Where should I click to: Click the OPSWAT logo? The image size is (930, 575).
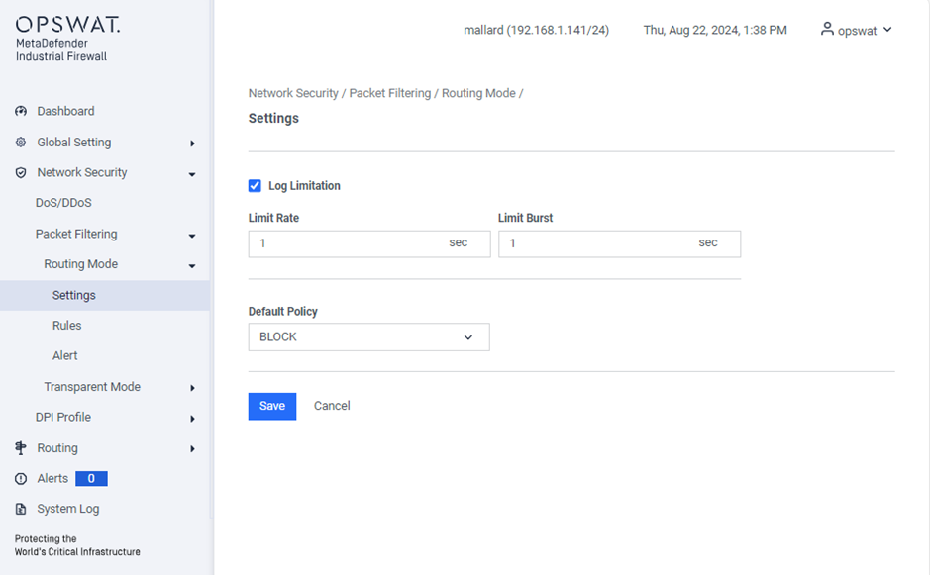pyautogui.click(x=67, y=25)
